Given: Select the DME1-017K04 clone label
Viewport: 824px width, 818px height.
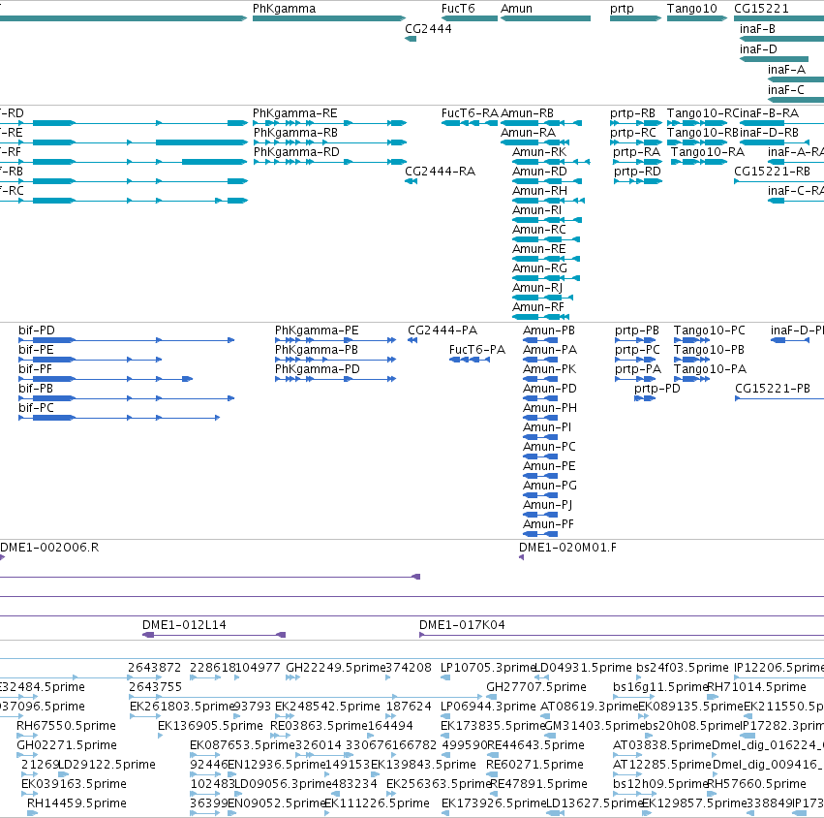Looking at the screenshot, I should pos(462,625).
